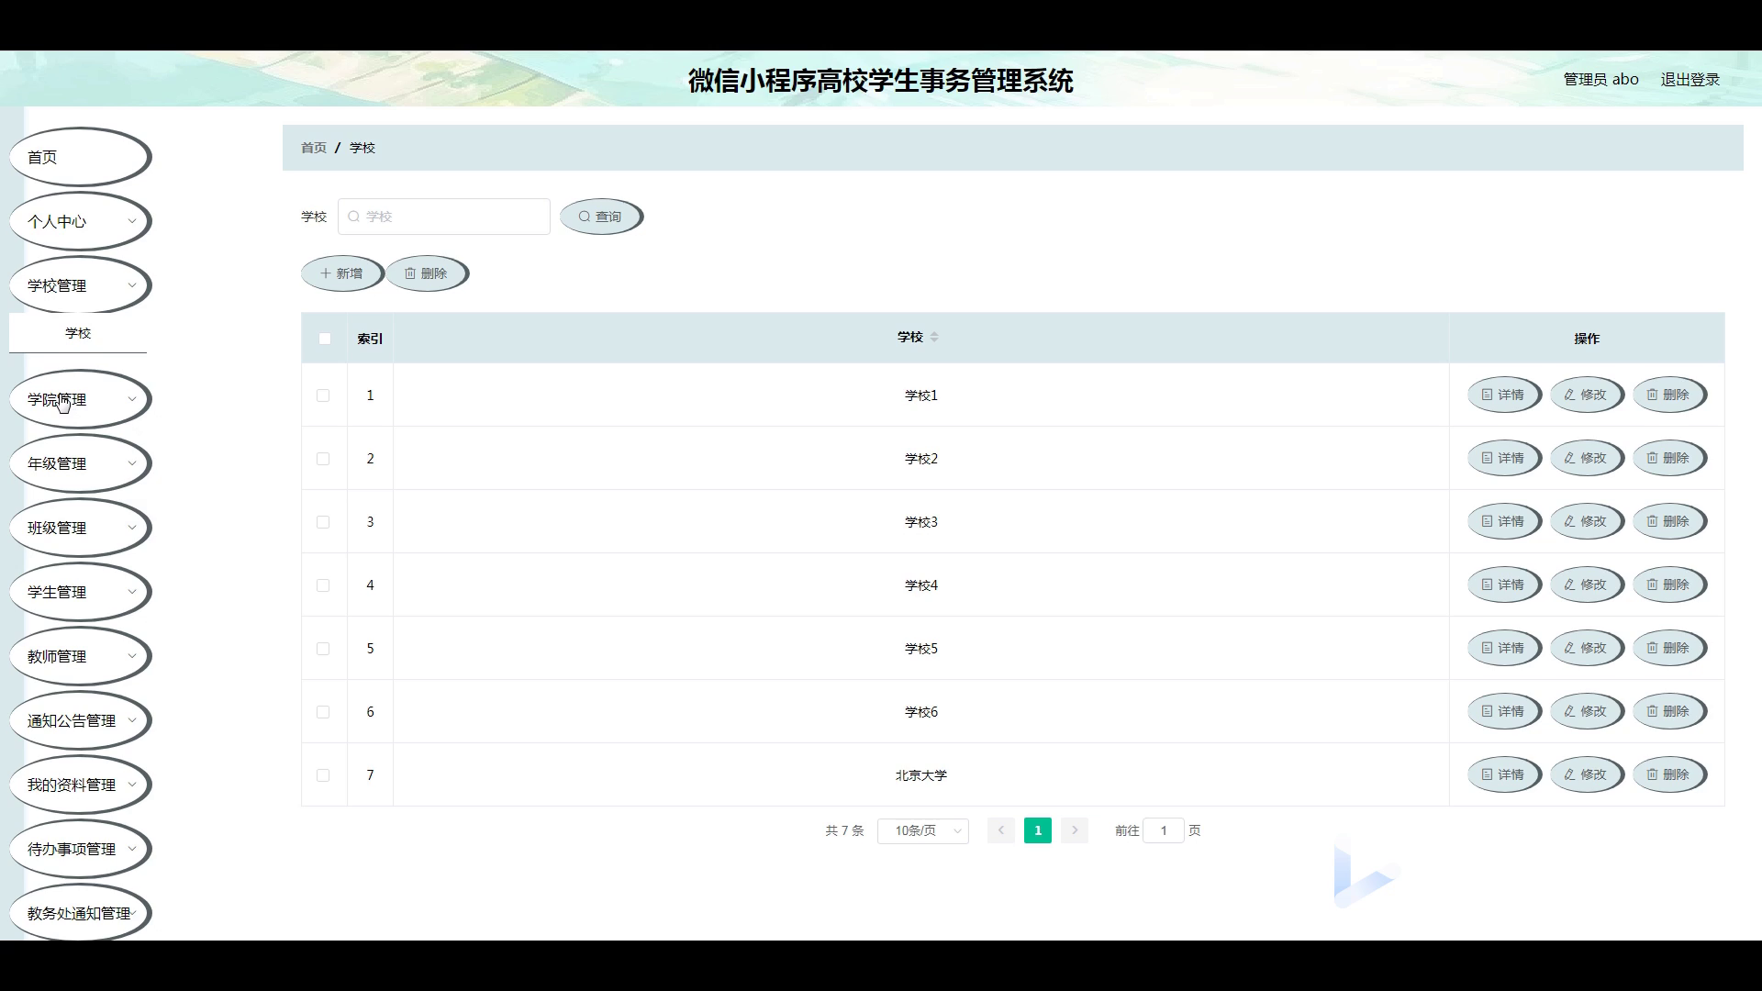Edit the 学校4 row
This screenshot has height=991, width=1762.
pyautogui.click(x=1586, y=585)
